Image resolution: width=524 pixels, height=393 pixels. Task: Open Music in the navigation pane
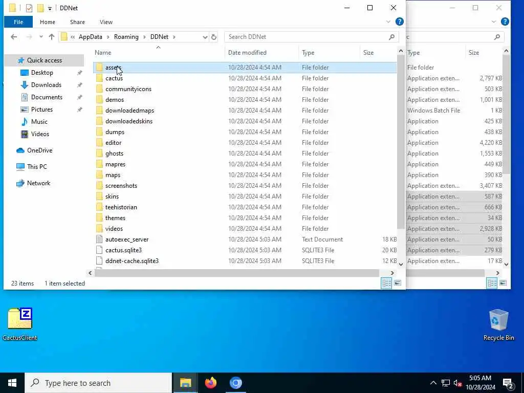(x=39, y=122)
